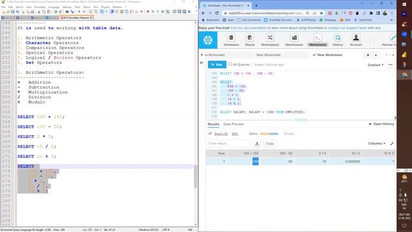Open Notepad++ Encoding menu
This screenshot has height=232, width=412.
coord(40,7)
